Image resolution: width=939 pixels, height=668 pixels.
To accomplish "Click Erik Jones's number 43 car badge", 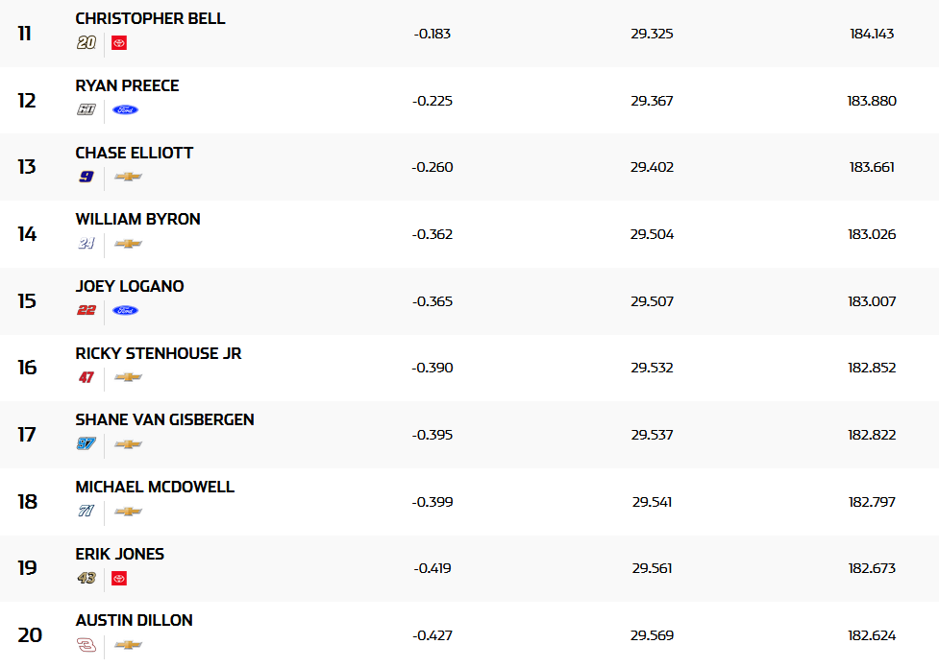I will click(86, 579).
